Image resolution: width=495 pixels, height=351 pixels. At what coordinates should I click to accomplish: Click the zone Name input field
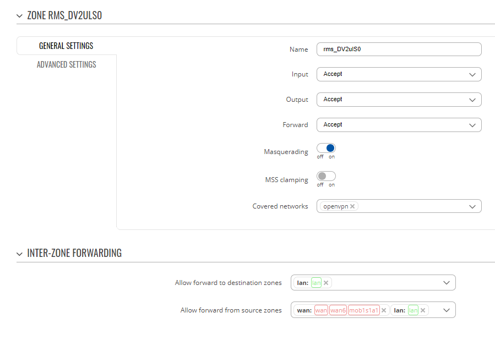pos(399,49)
